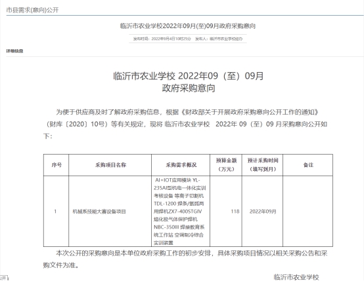The image size is (364, 281).
Task: Click the table header 预算金额(万元)
Action: pos(226,165)
